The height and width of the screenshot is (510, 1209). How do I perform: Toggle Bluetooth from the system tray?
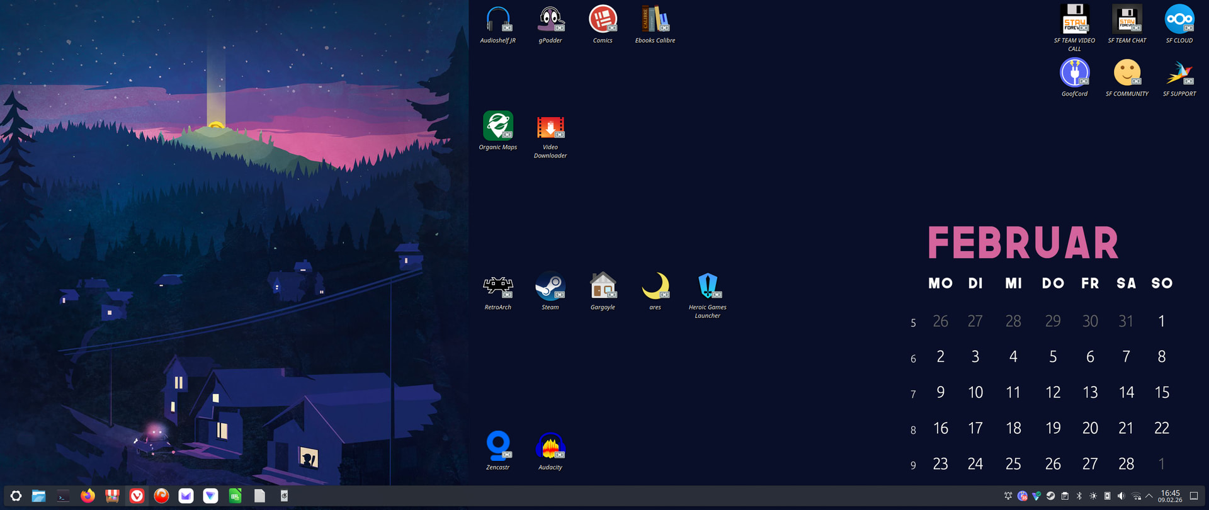[x=1079, y=496]
